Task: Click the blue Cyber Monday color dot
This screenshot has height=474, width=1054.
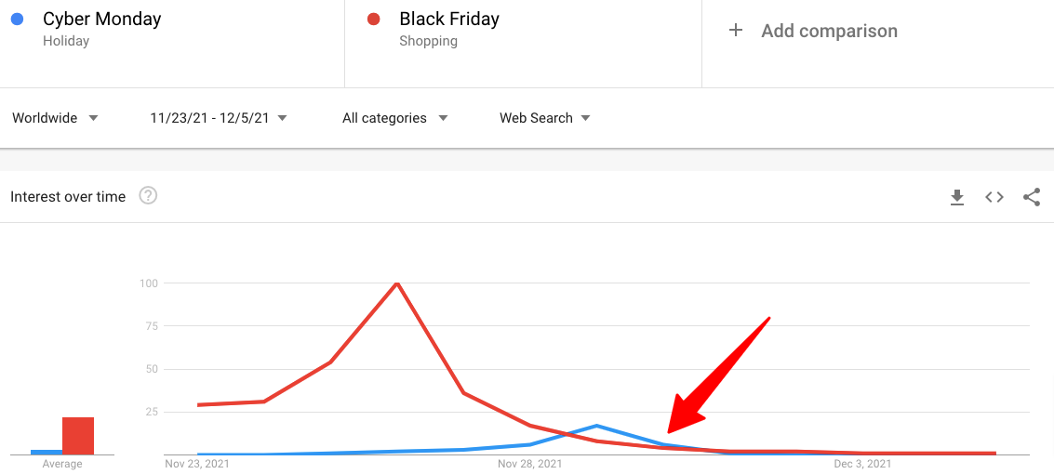Action: point(19,19)
